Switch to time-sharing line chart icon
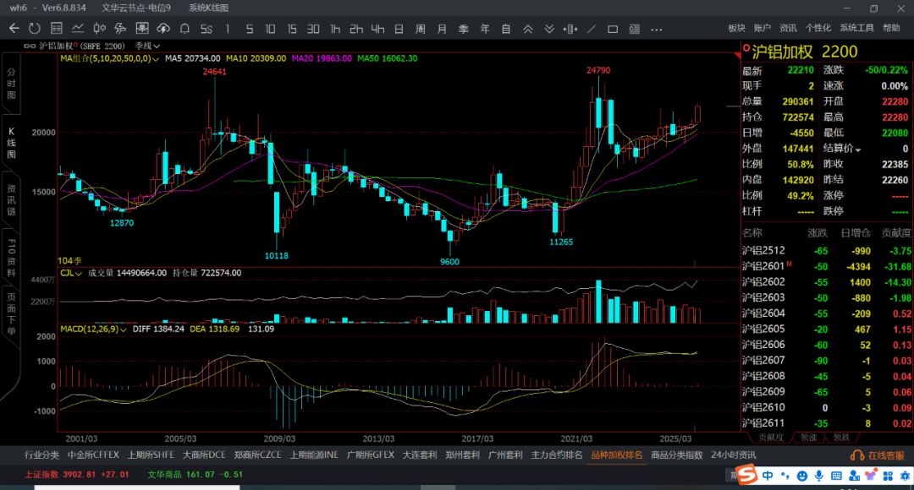This screenshot has width=914, height=490. 79,29
